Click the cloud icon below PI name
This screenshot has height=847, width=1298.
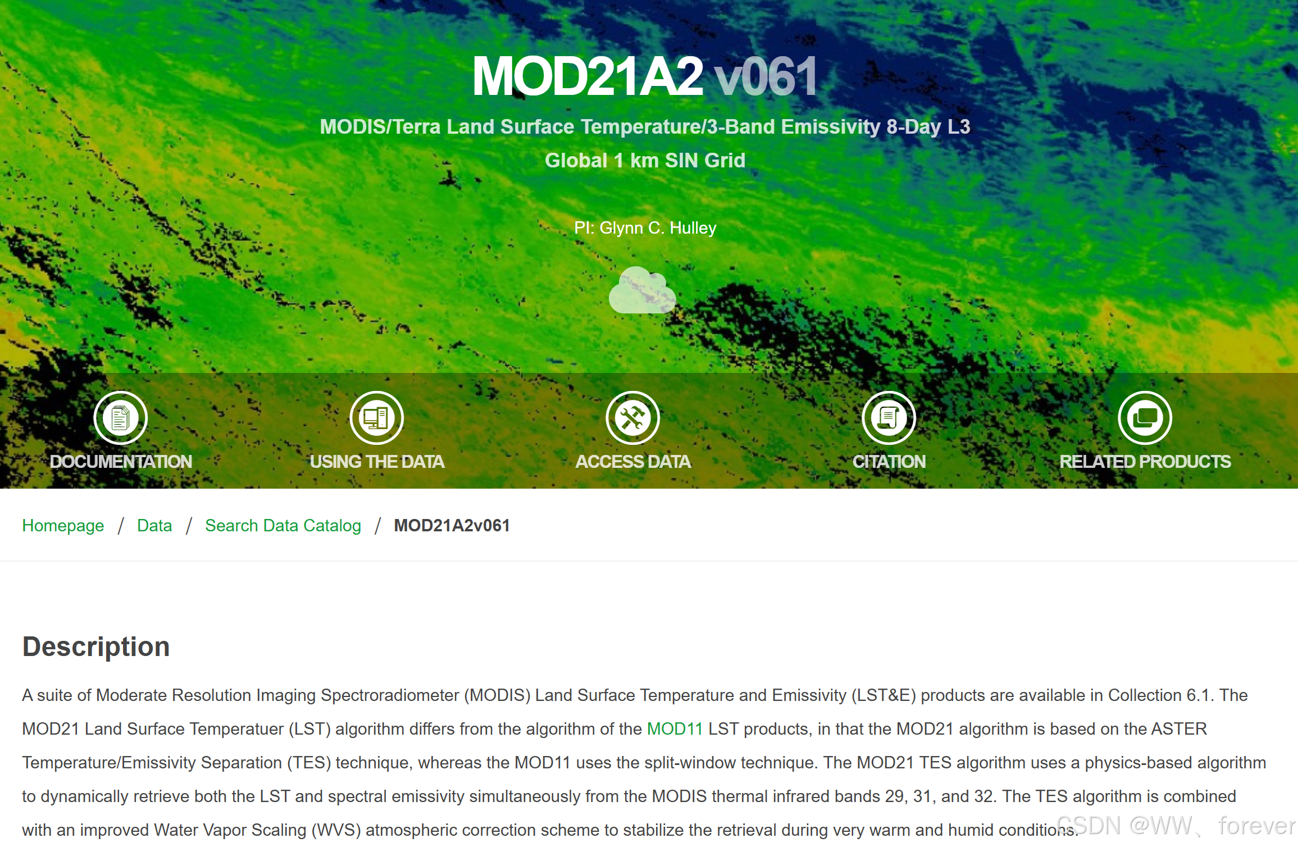point(642,291)
